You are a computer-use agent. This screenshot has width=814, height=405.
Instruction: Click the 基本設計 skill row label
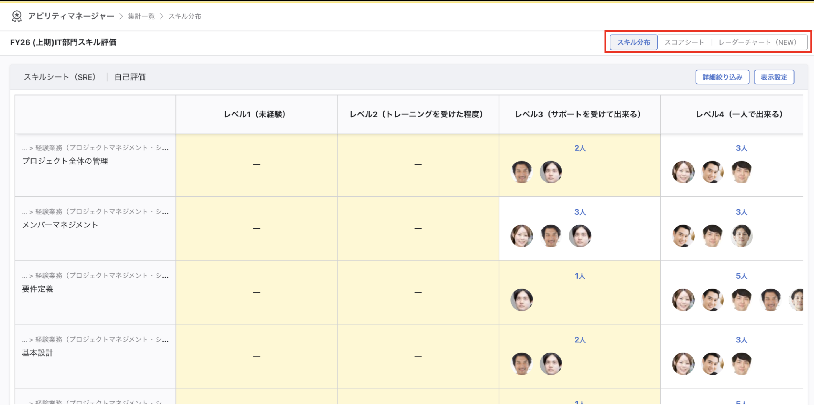coord(38,353)
